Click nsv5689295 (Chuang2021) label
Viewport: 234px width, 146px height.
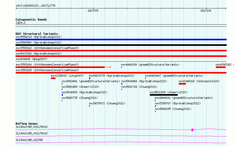click(173, 109)
